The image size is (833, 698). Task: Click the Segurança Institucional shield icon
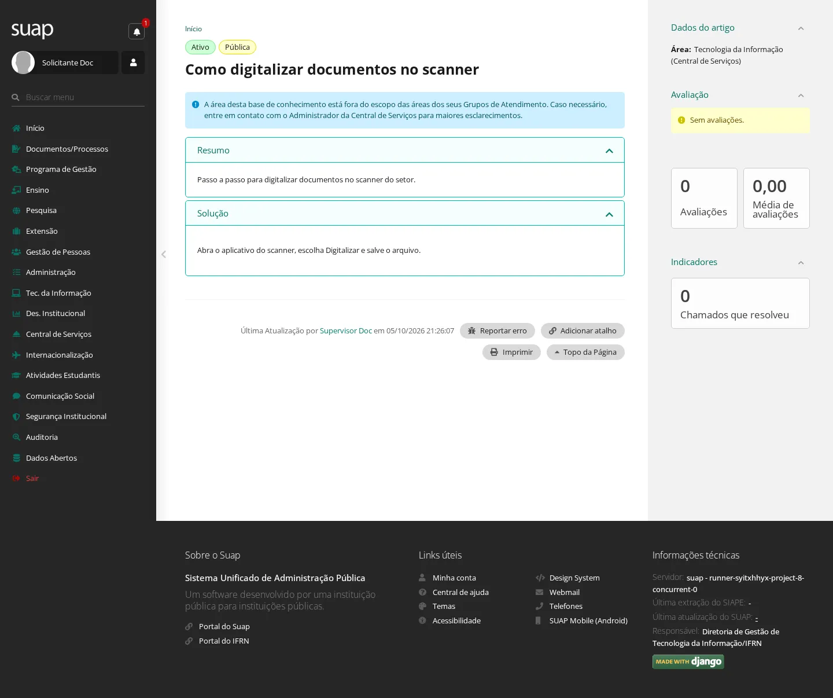[16, 417]
